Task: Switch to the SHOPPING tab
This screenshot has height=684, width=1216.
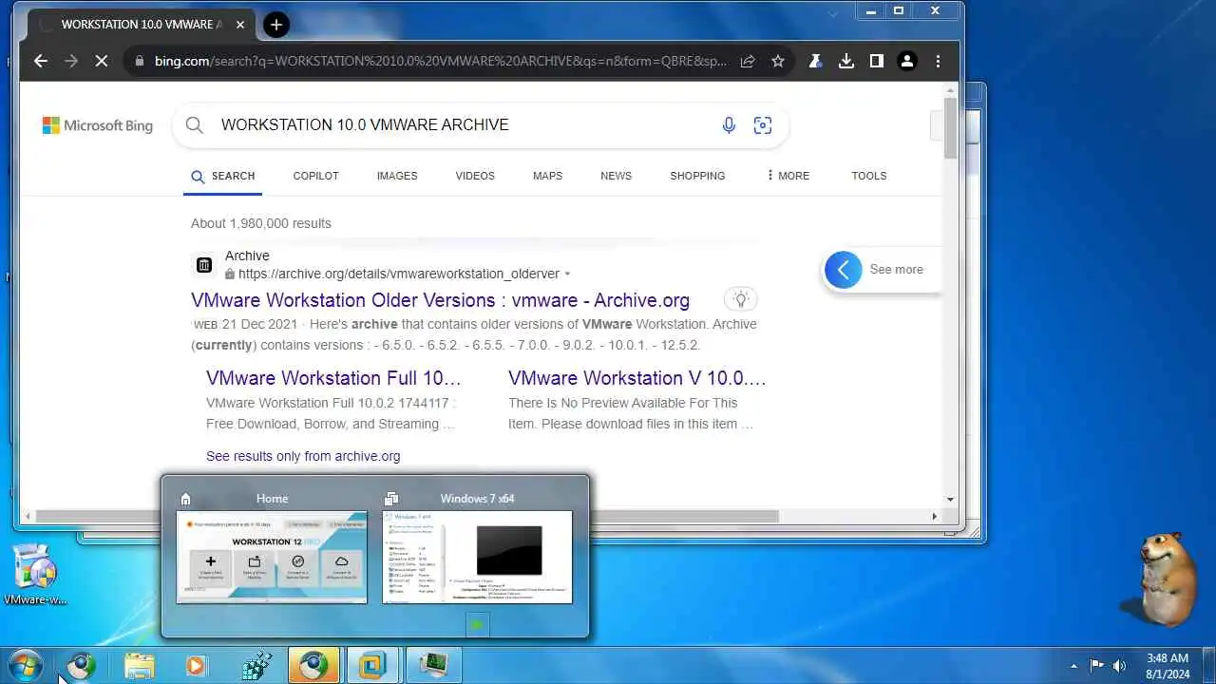Action: point(697,176)
